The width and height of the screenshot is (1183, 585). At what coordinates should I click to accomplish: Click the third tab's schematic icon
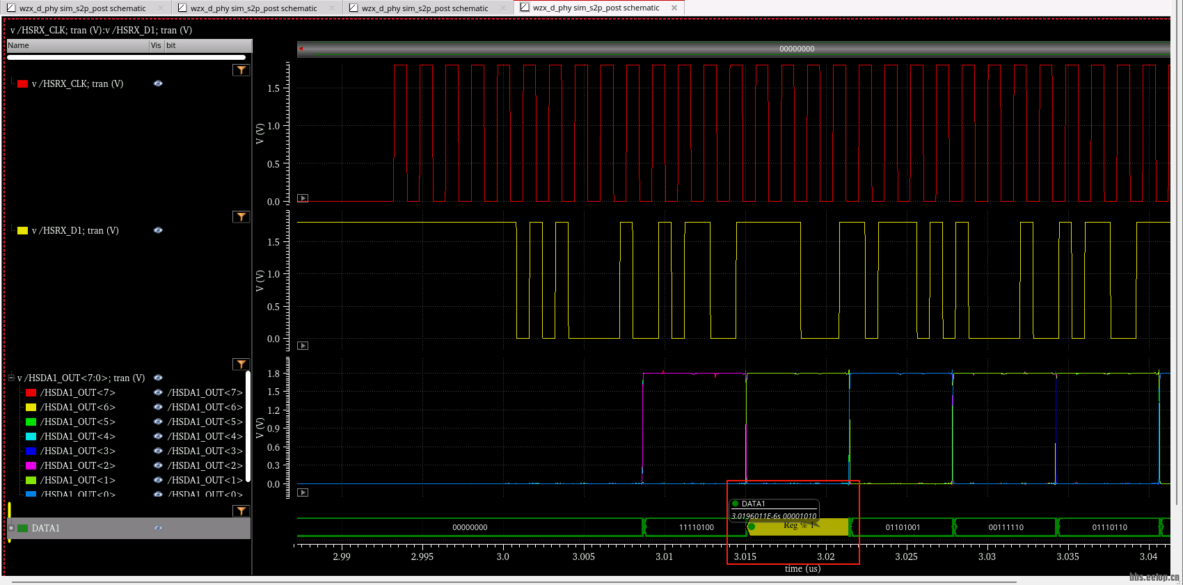tap(354, 8)
